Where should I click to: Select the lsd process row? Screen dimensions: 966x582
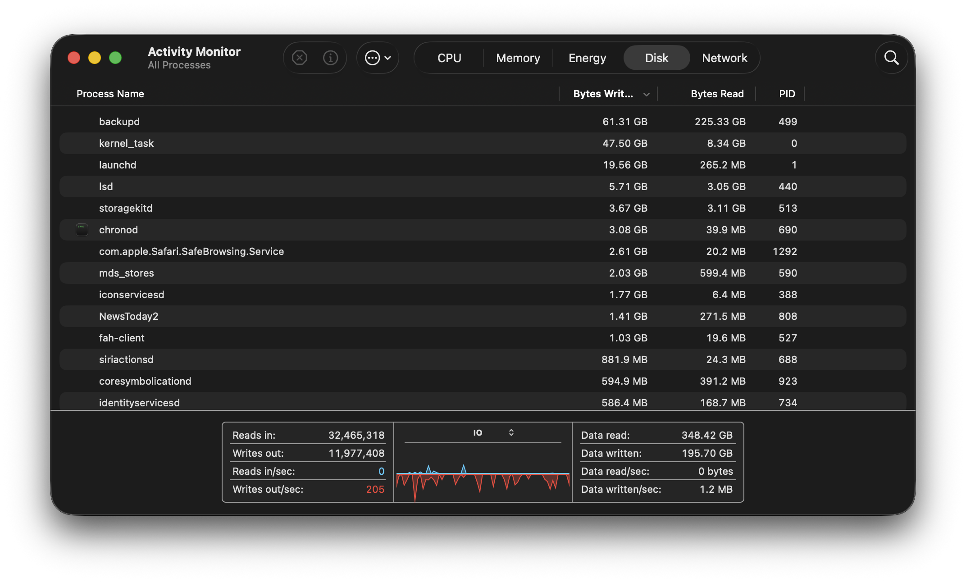pyautogui.click(x=483, y=186)
